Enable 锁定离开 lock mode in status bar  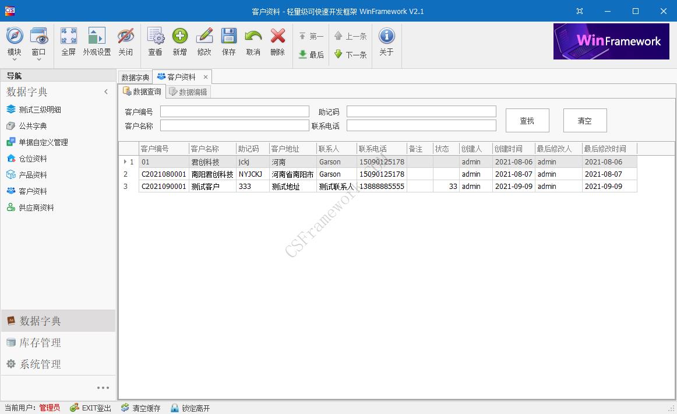(x=190, y=408)
